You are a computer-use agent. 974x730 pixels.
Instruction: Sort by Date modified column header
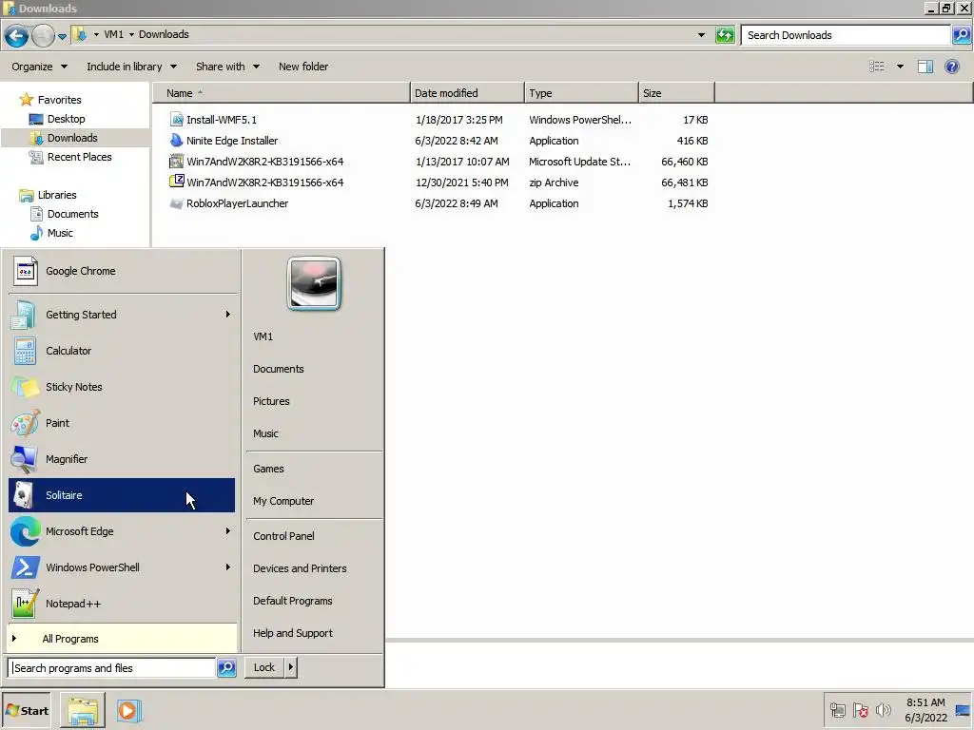tap(467, 93)
